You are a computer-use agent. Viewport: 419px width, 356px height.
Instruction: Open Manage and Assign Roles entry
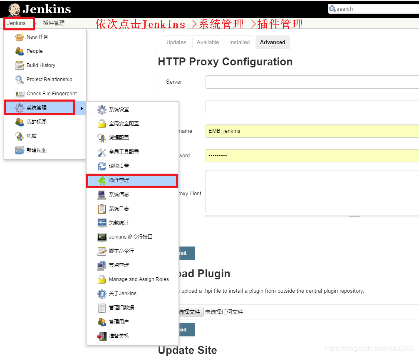(132, 279)
